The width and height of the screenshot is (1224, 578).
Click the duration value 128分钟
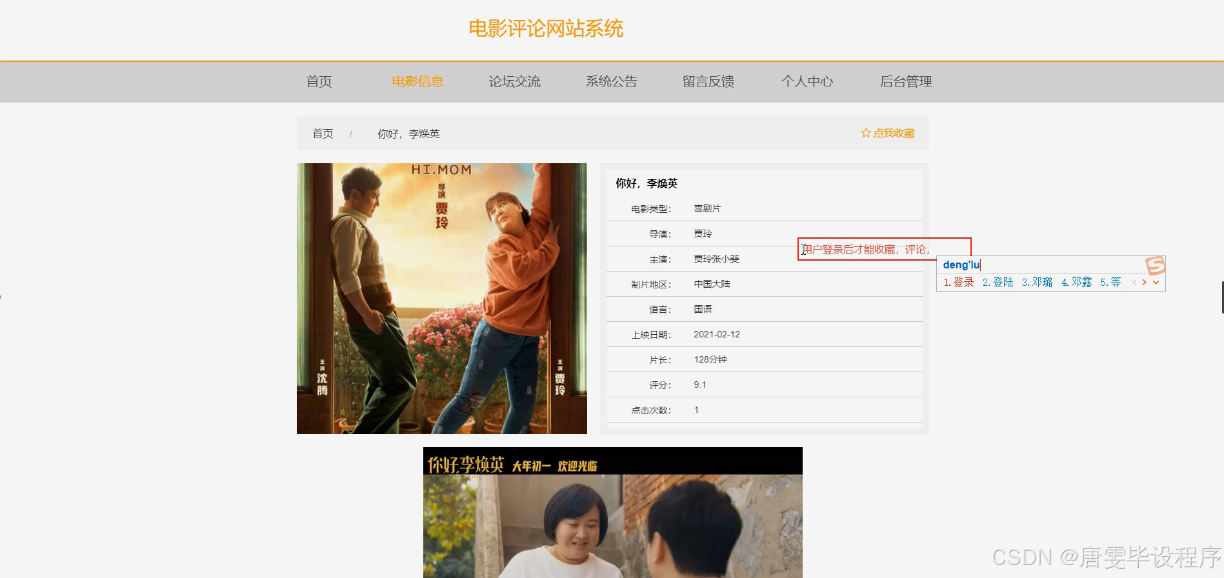point(710,359)
